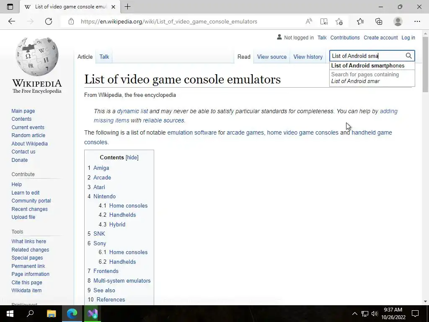This screenshot has width=429, height=322.
Task: Open the browser profile avatar
Action: tap(398, 21)
